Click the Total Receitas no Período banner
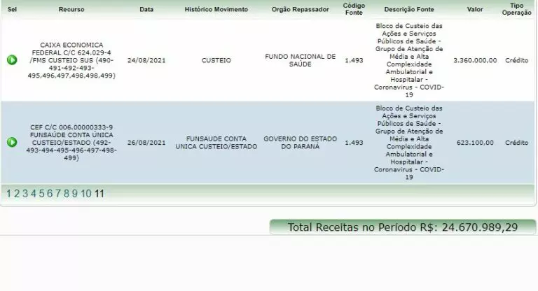 point(403,227)
